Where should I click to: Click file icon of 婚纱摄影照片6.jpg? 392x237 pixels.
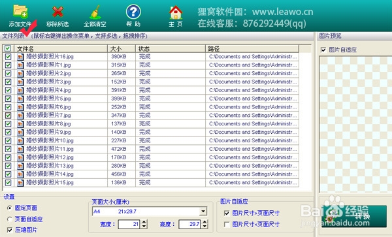point(20,107)
